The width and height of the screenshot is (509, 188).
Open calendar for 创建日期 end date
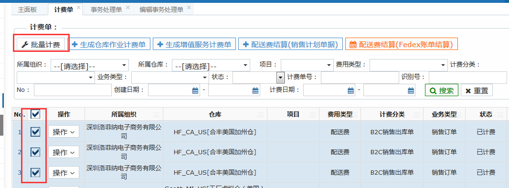coord(255,90)
